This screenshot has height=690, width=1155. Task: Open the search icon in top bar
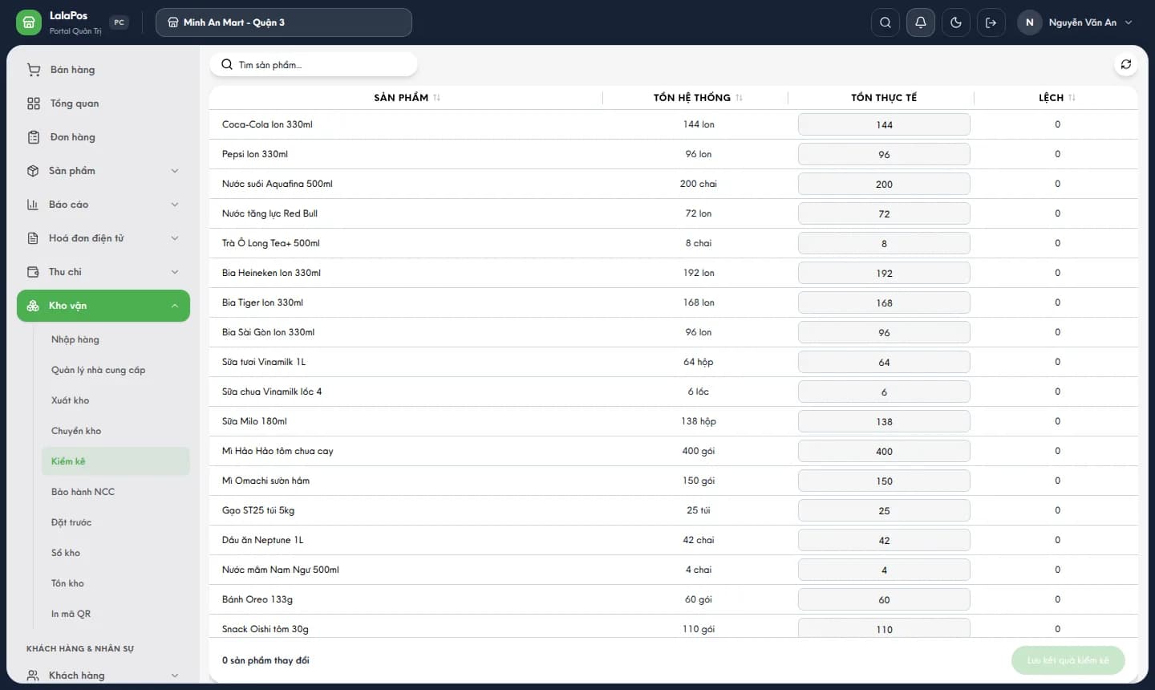(x=885, y=22)
